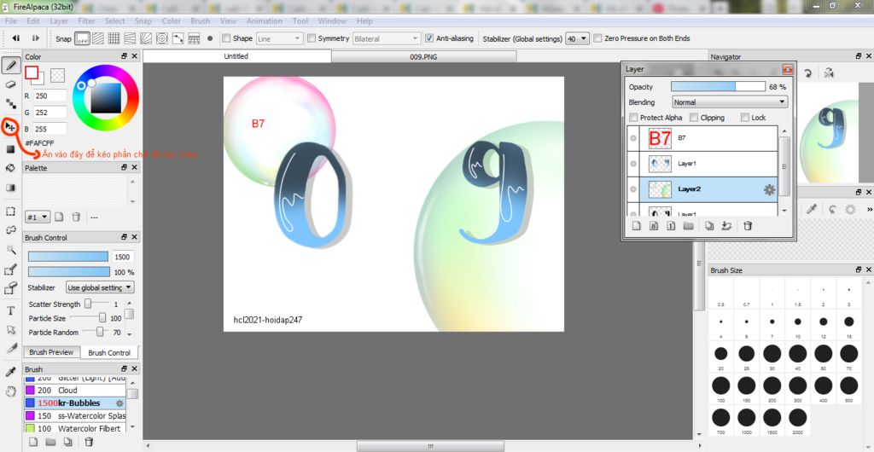The height and width of the screenshot is (452, 874).
Task: Select the transparent color swatch
Action: (57, 74)
